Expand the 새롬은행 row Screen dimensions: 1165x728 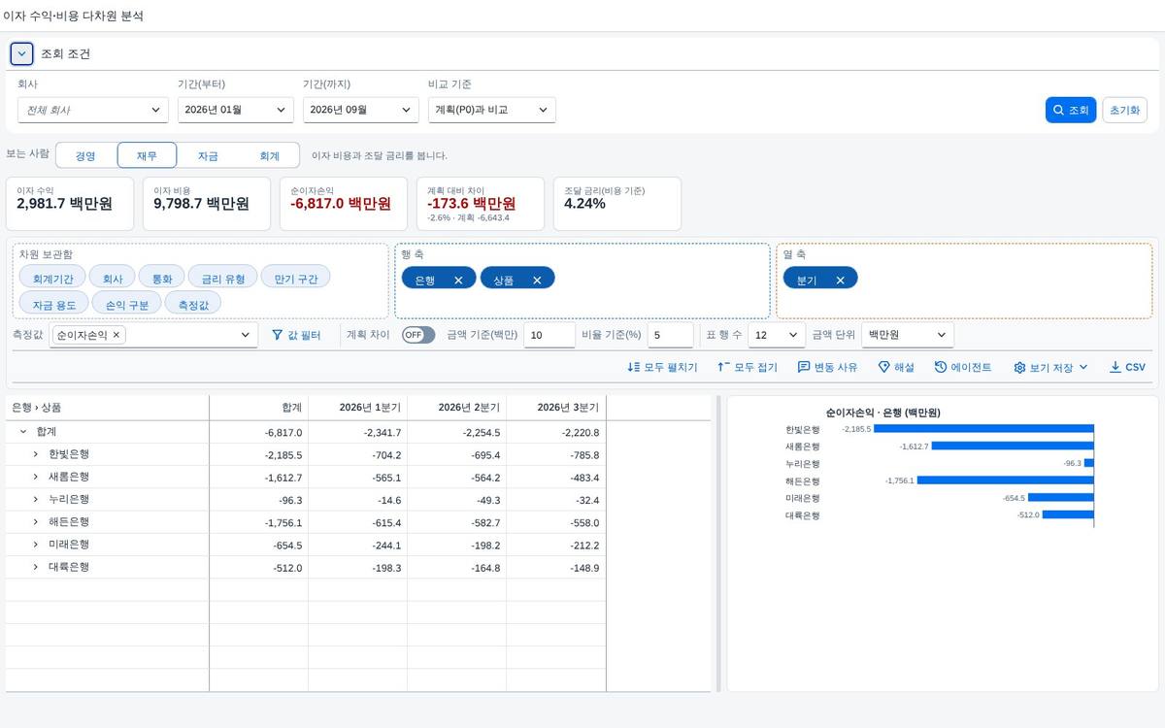point(36,477)
